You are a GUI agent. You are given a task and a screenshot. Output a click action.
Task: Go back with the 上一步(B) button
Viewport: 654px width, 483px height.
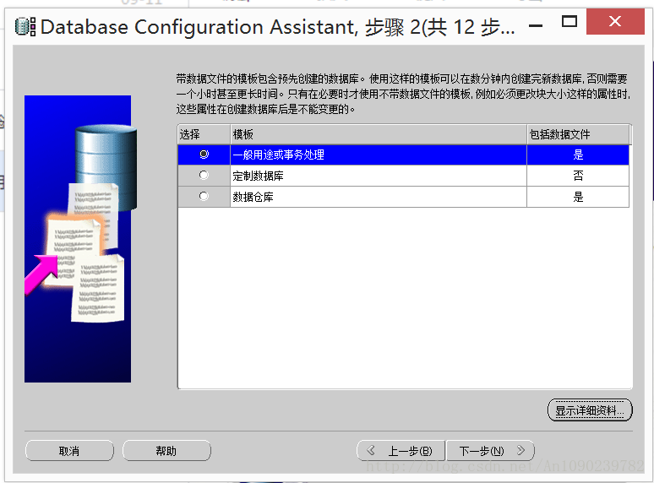tap(401, 451)
